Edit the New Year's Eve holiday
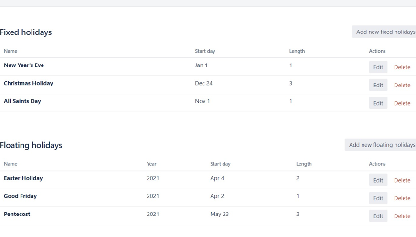The height and width of the screenshot is (237, 416). (x=378, y=67)
